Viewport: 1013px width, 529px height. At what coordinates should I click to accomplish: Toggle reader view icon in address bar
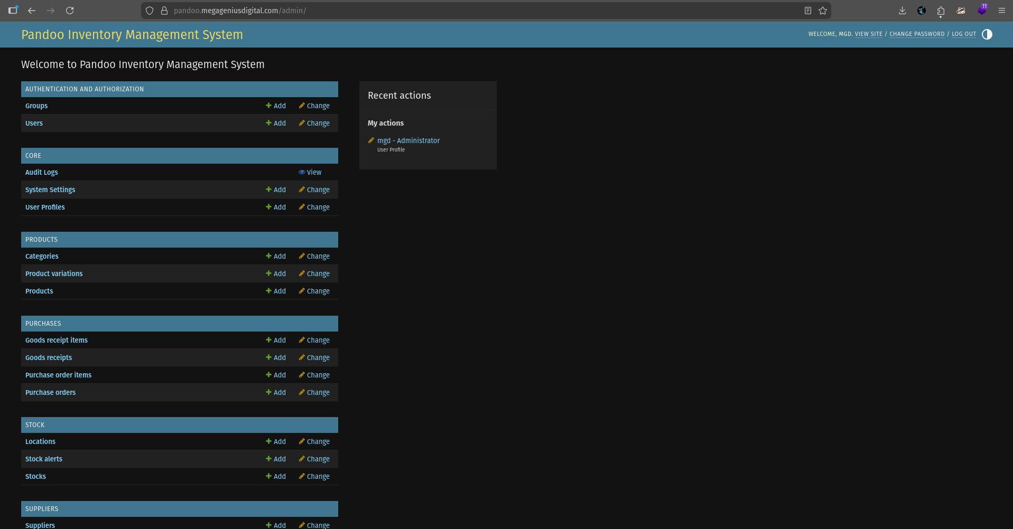[807, 11]
